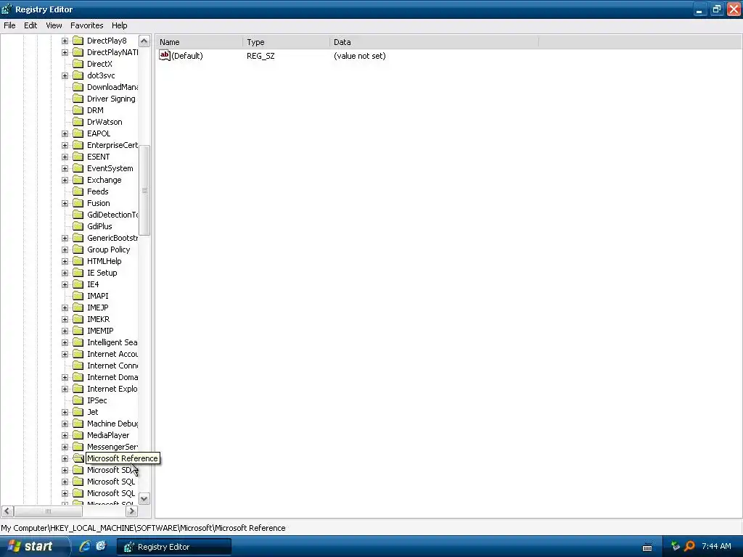Click the Registry Editor title bar icon
Image resolution: width=743 pixels, height=557 pixels.
pyautogui.click(x=7, y=9)
